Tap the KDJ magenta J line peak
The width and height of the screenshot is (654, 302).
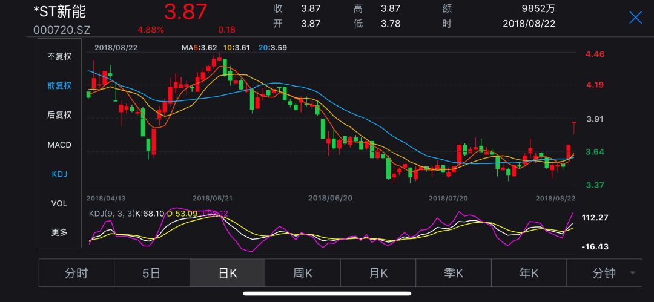pyautogui.click(x=573, y=214)
